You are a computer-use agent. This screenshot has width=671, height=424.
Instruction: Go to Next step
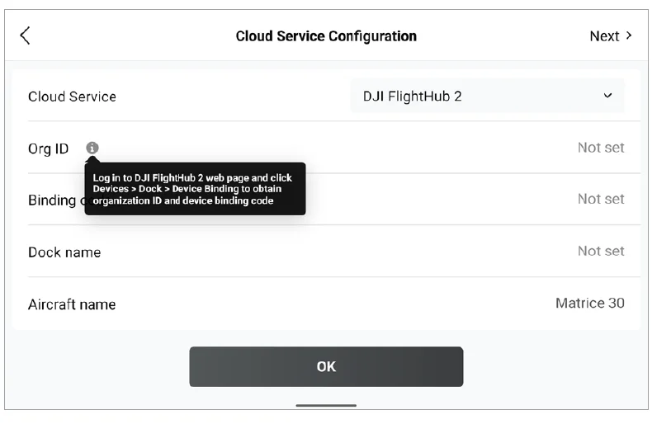[604, 36]
